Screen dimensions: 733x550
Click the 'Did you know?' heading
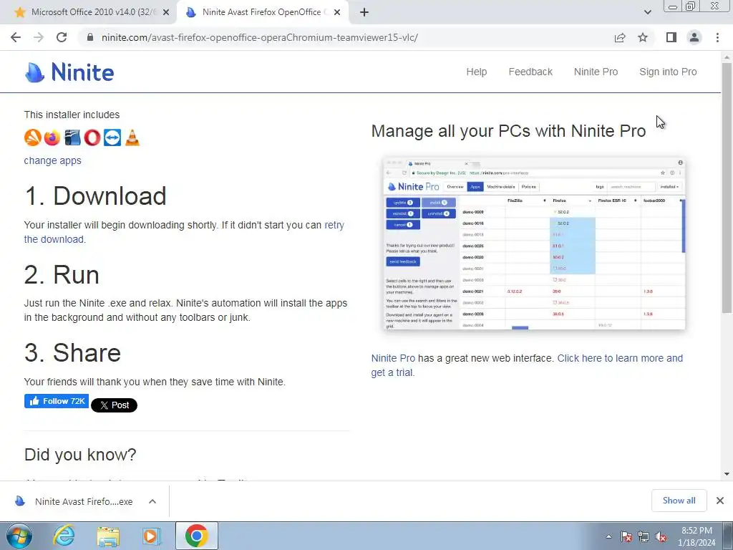click(x=80, y=455)
